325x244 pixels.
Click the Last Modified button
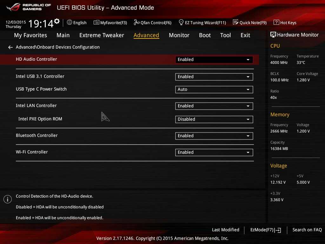[225, 230]
